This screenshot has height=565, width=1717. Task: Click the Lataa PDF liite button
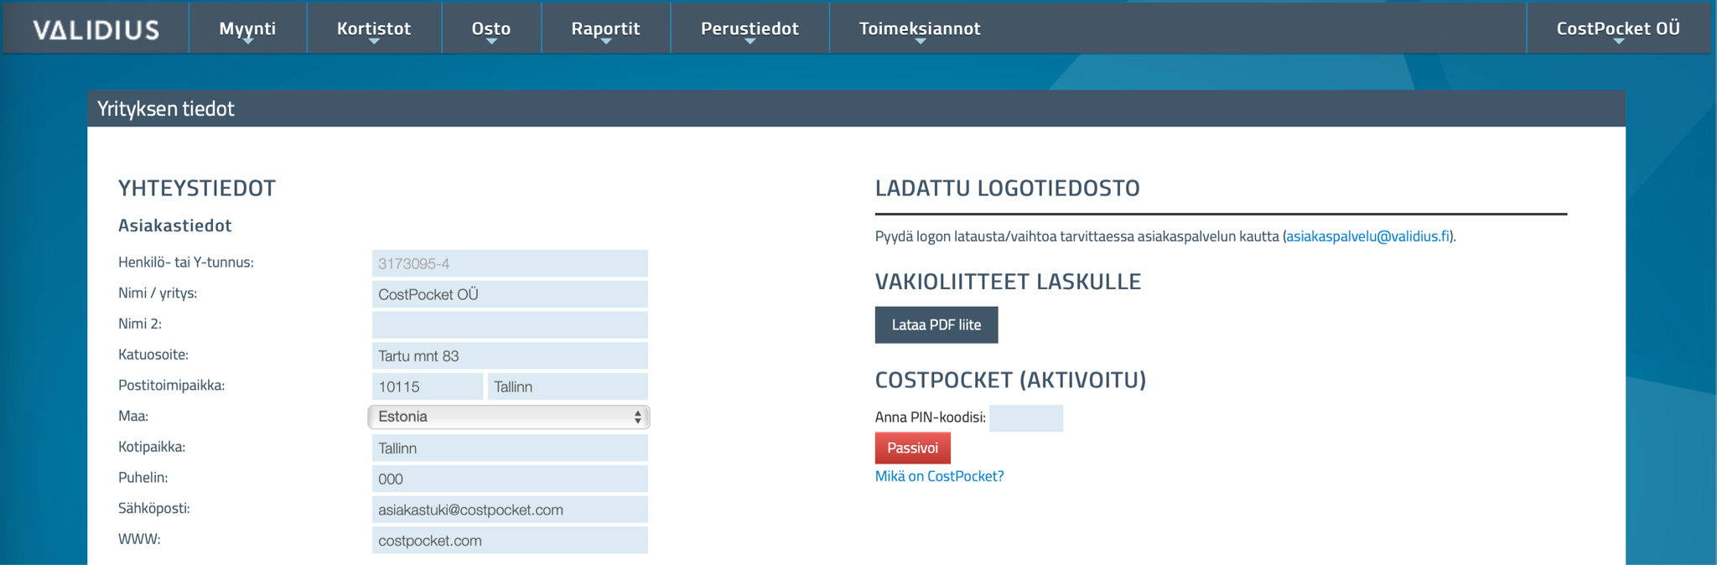[936, 324]
